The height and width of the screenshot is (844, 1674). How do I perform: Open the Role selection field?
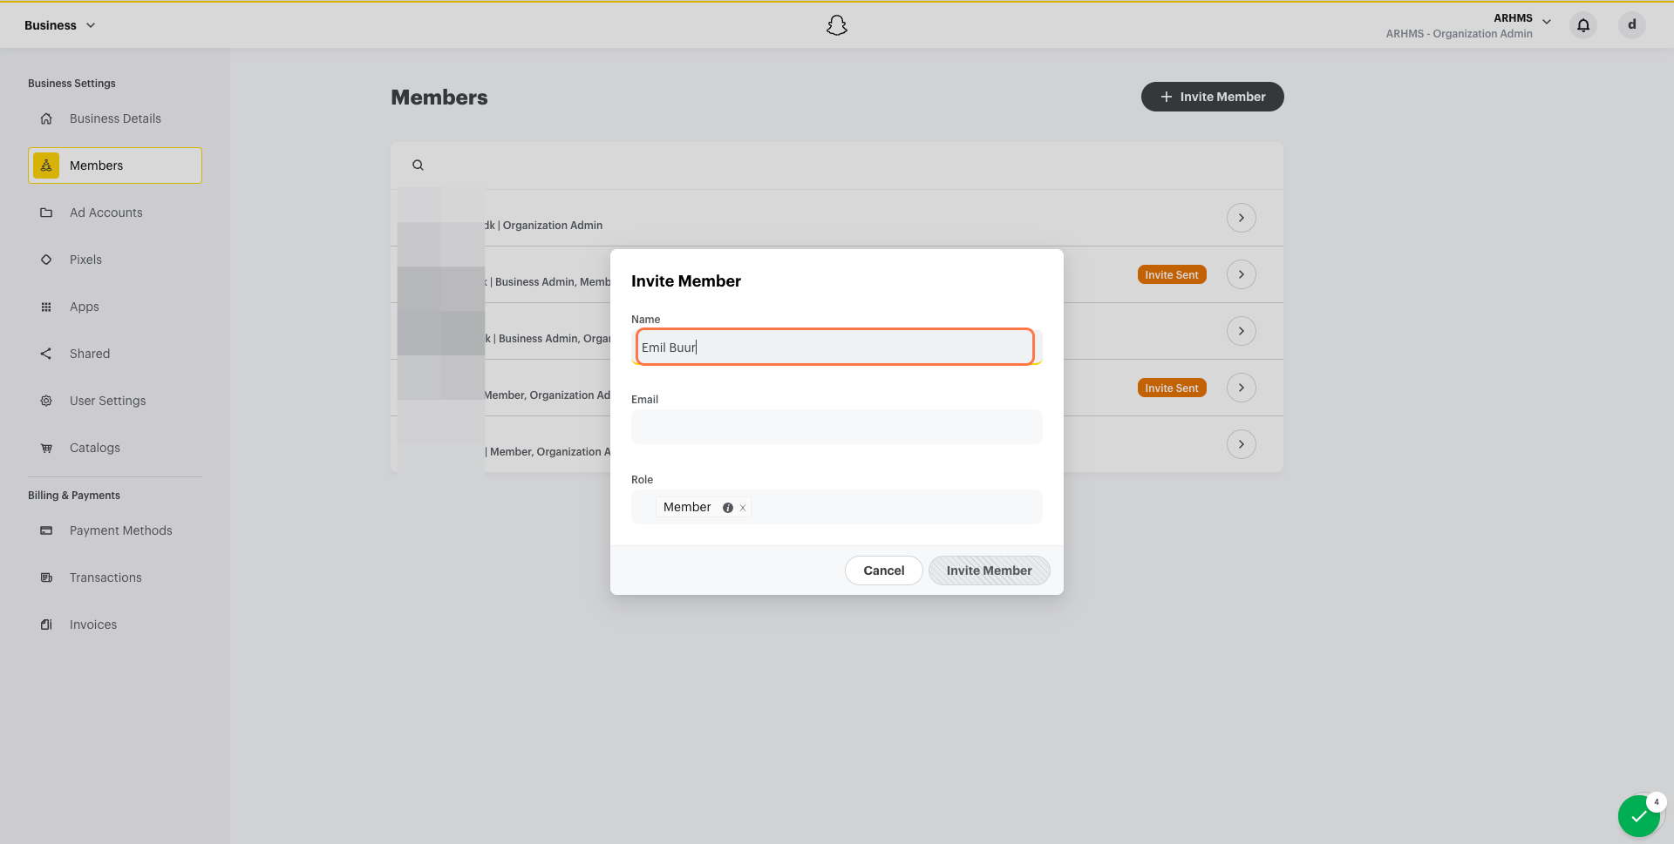pos(837,507)
